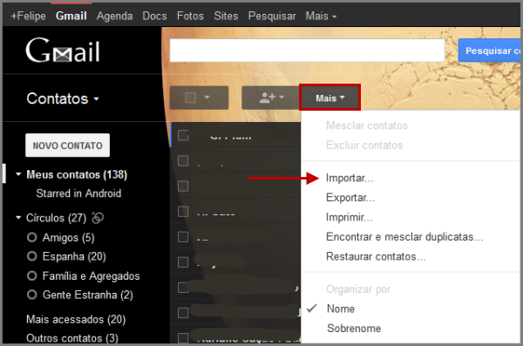Check the eighth contact row checkbox

click(183, 313)
